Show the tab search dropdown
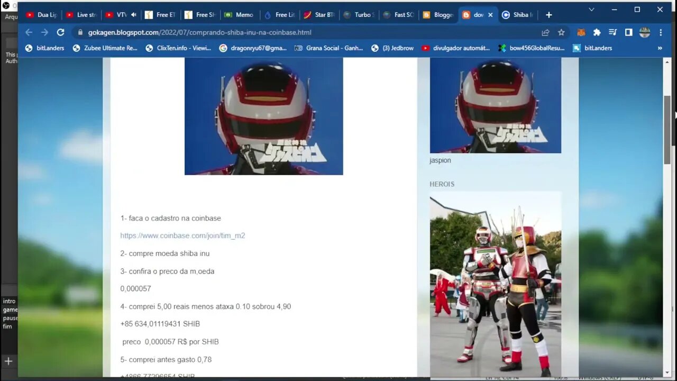This screenshot has width=677, height=381. pos(591,9)
